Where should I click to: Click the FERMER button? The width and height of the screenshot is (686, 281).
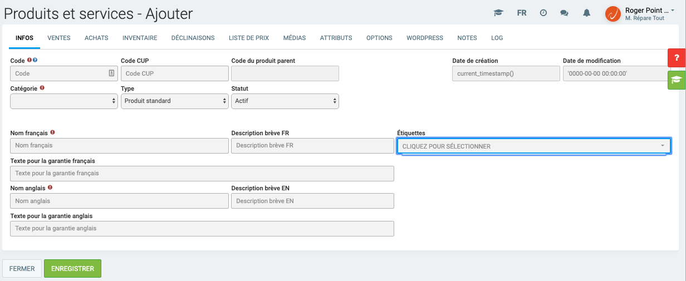(x=22, y=268)
